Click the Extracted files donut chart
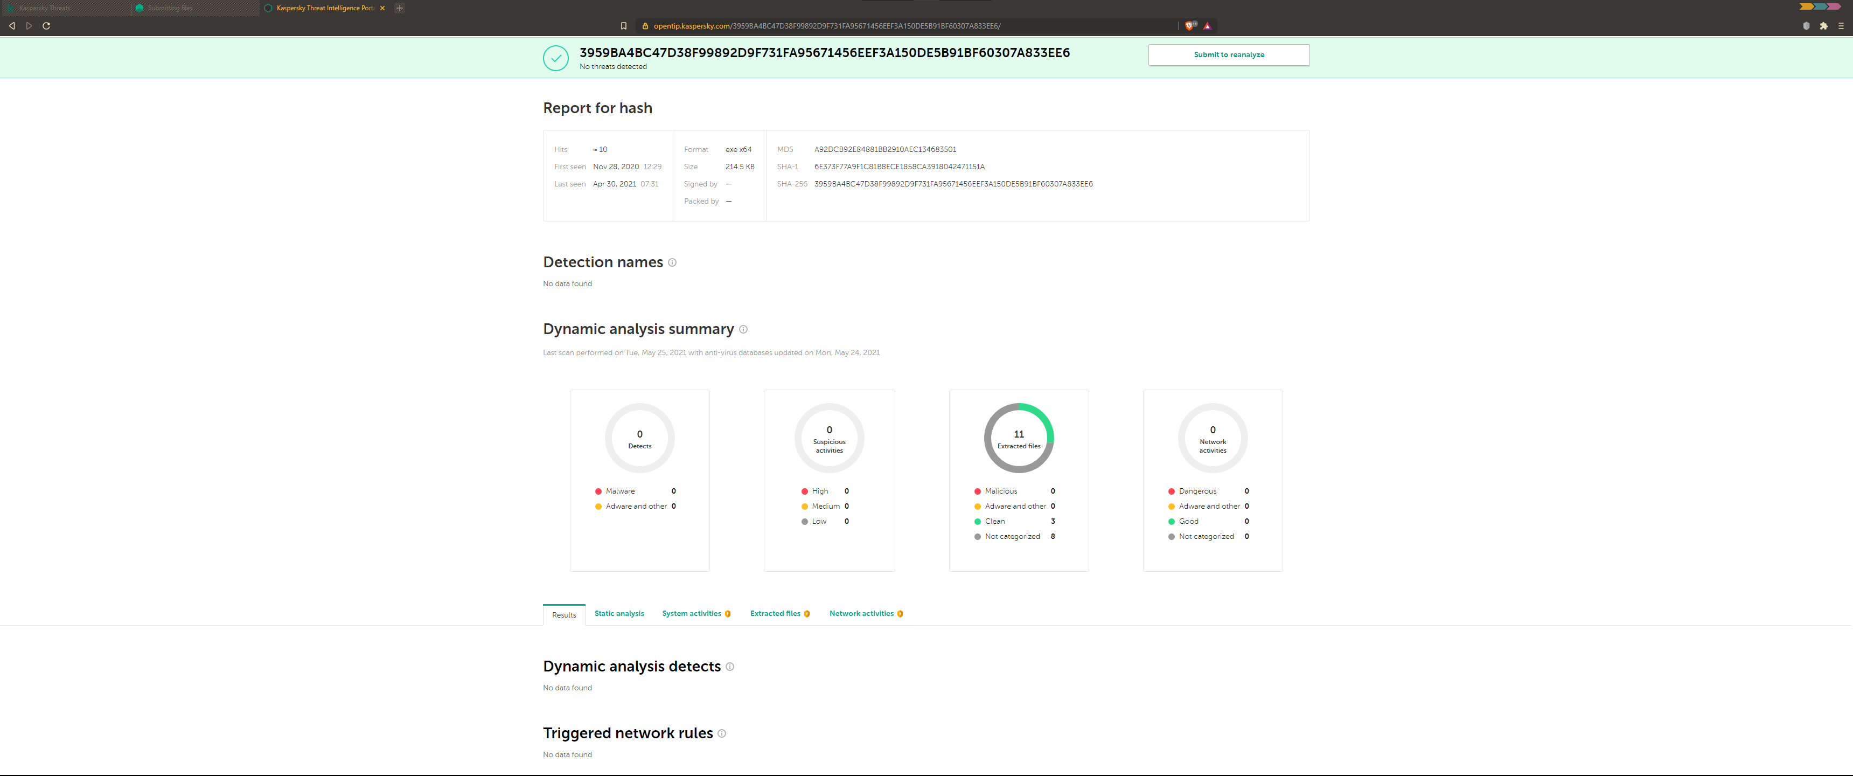This screenshot has height=776, width=1853. [x=1018, y=439]
